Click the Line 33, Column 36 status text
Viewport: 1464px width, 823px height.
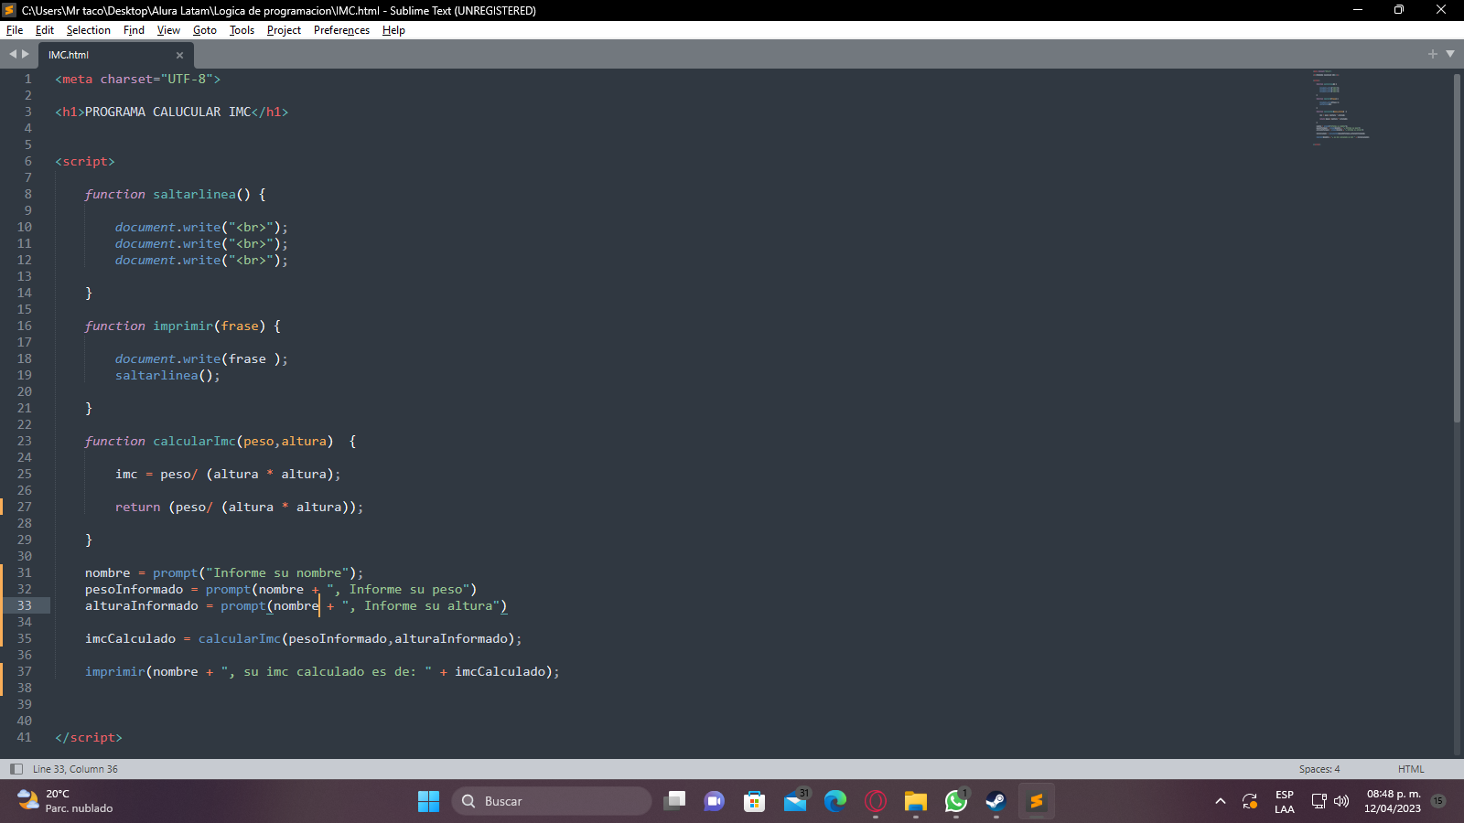click(x=75, y=769)
